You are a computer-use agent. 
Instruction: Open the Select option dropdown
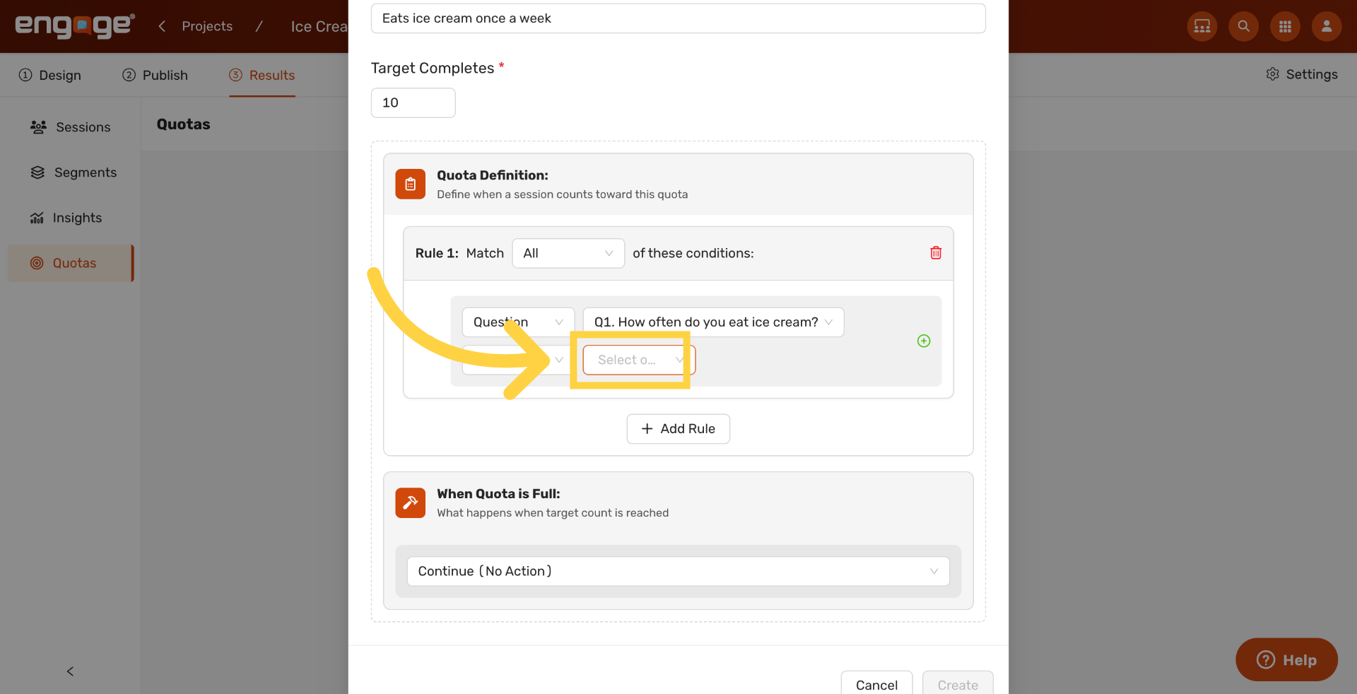coord(639,360)
